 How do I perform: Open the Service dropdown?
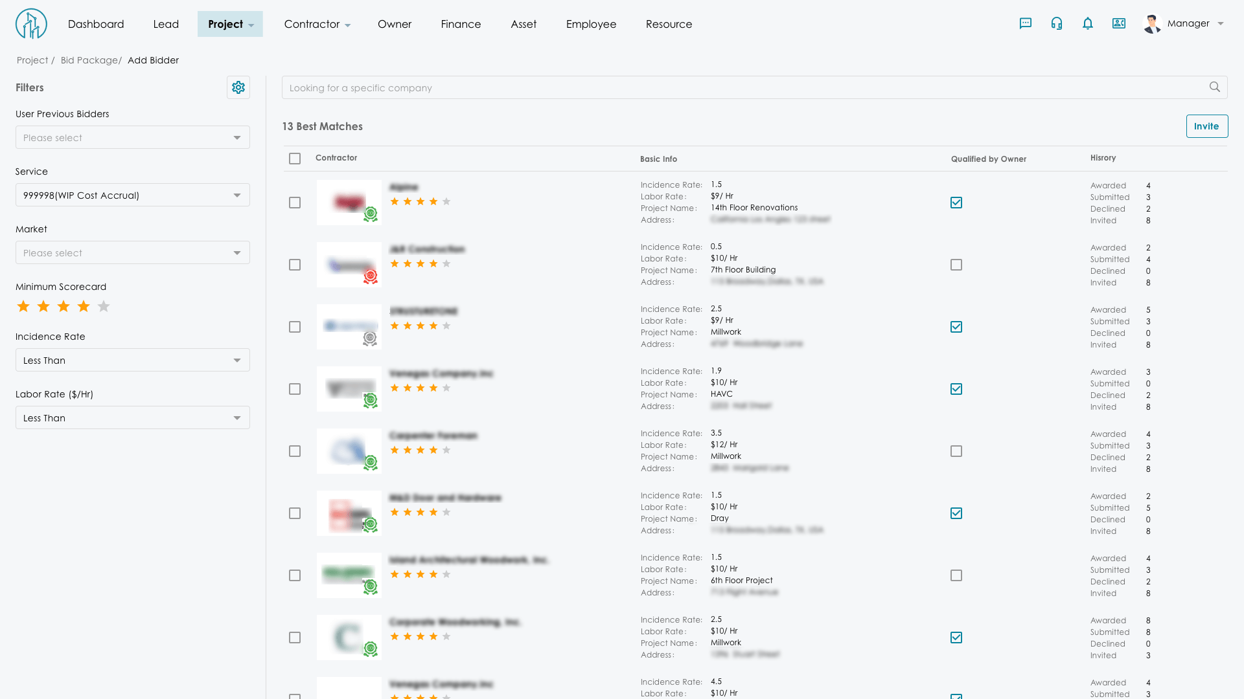tap(132, 195)
